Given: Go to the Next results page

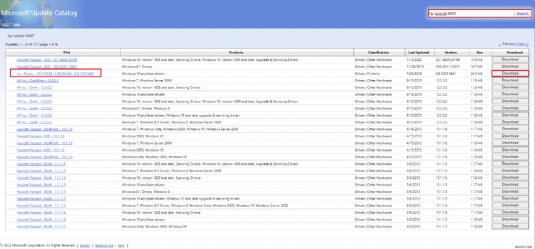Looking at the screenshot, I should coord(521,44).
